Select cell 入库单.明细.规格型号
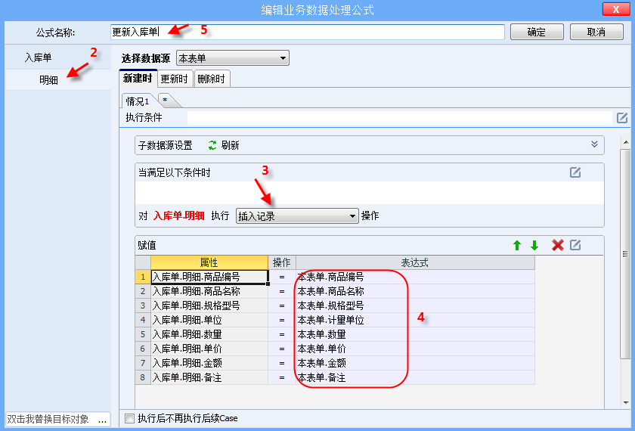The image size is (635, 431). tap(209, 305)
